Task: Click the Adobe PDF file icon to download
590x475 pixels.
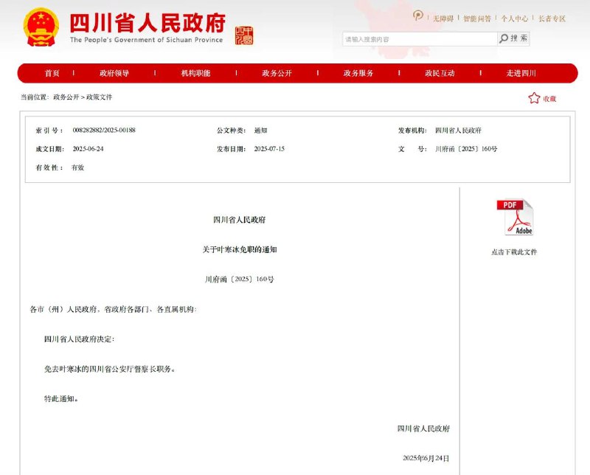Action: (x=514, y=217)
